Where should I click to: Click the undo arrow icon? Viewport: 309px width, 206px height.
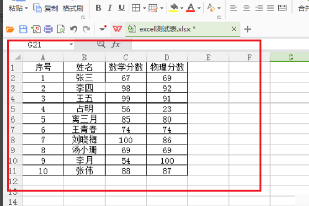74,29
